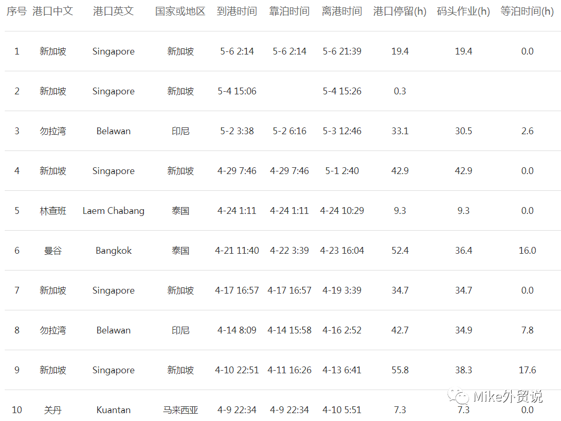This screenshot has height=421, width=561.
Task: Click the 泰国 country label in row 6
Action: 181,251
